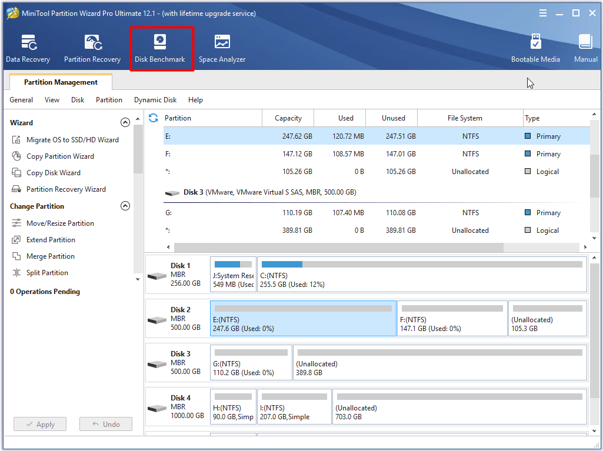The image size is (603, 451).
Task: Select 389.81 GB unallocated row
Action: [377, 230]
